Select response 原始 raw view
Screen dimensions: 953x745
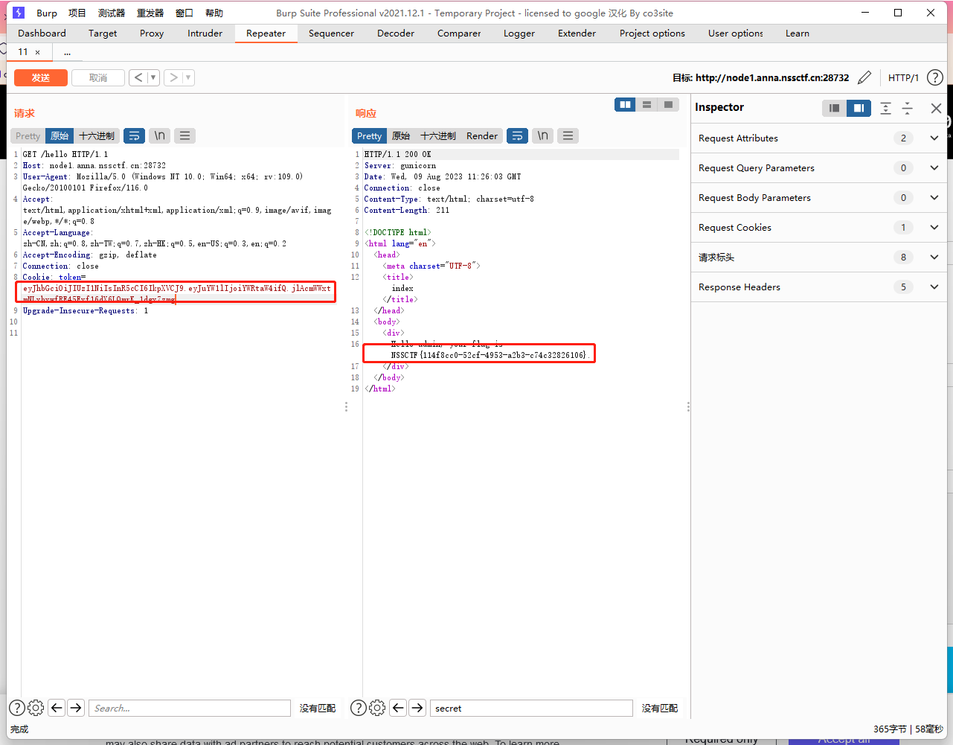[x=401, y=136]
